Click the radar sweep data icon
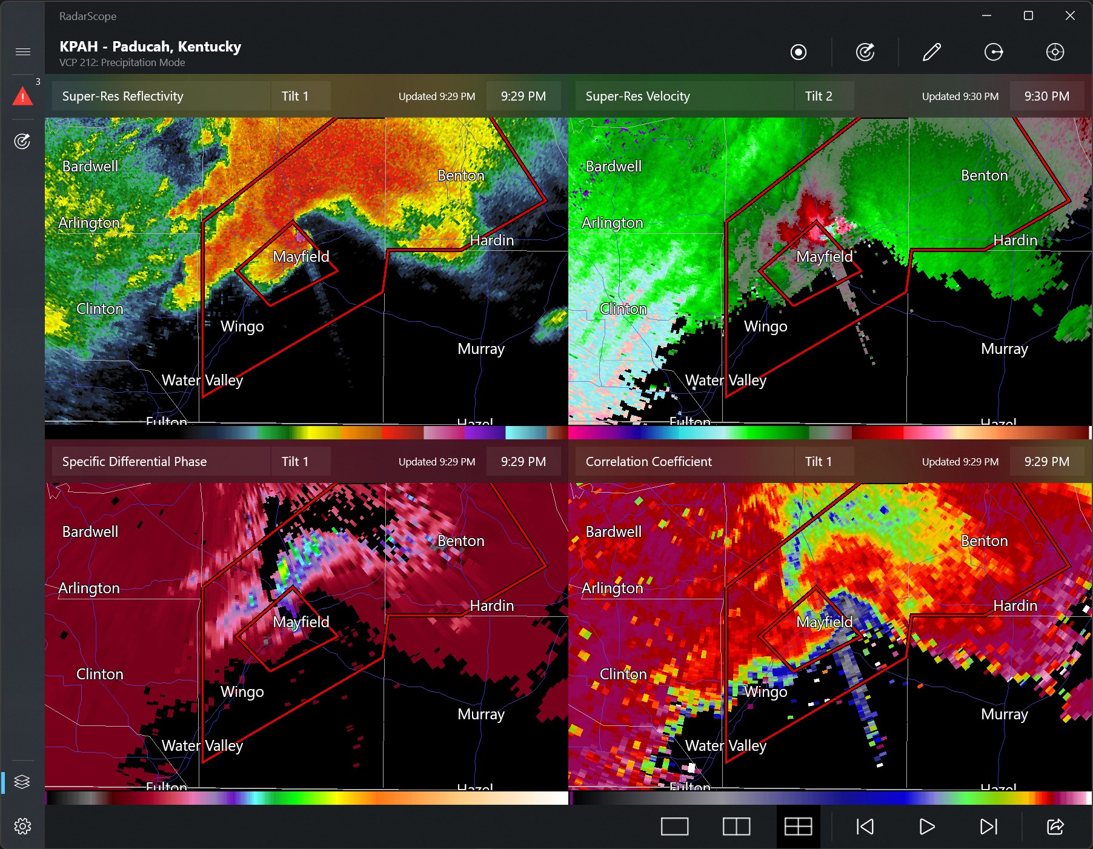The height and width of the screenshot is (849, 1093). [23, 142]
